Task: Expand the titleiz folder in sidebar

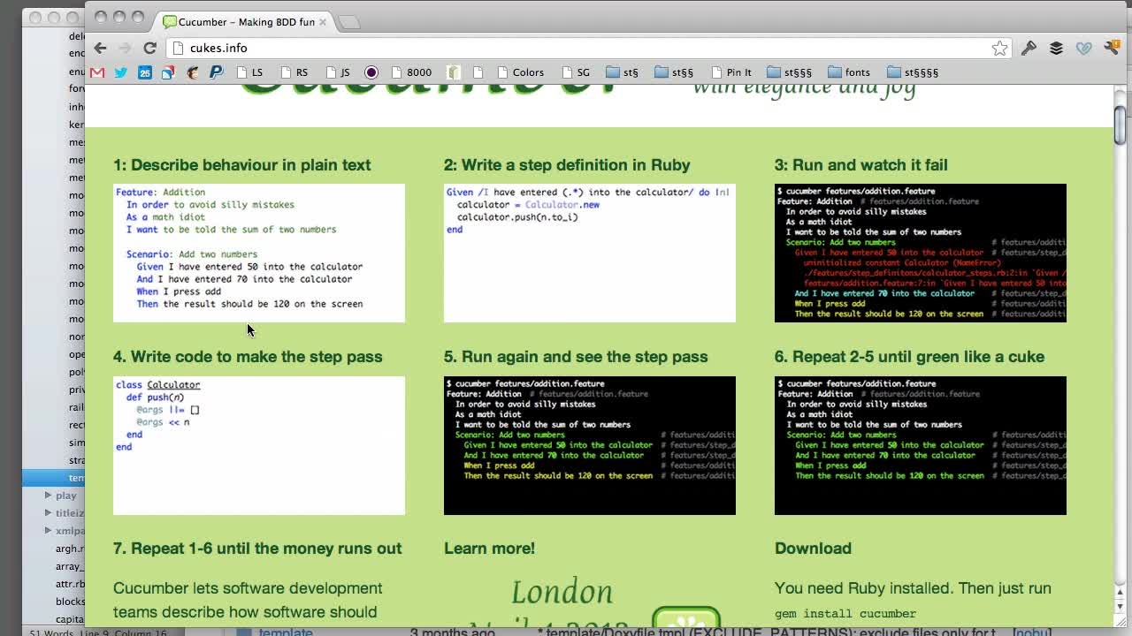Action: (x=48, y=513)
